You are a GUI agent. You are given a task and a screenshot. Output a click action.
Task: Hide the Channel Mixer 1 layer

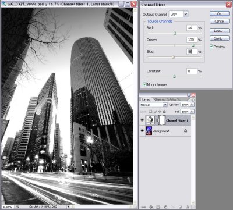[x=142, y=120]
